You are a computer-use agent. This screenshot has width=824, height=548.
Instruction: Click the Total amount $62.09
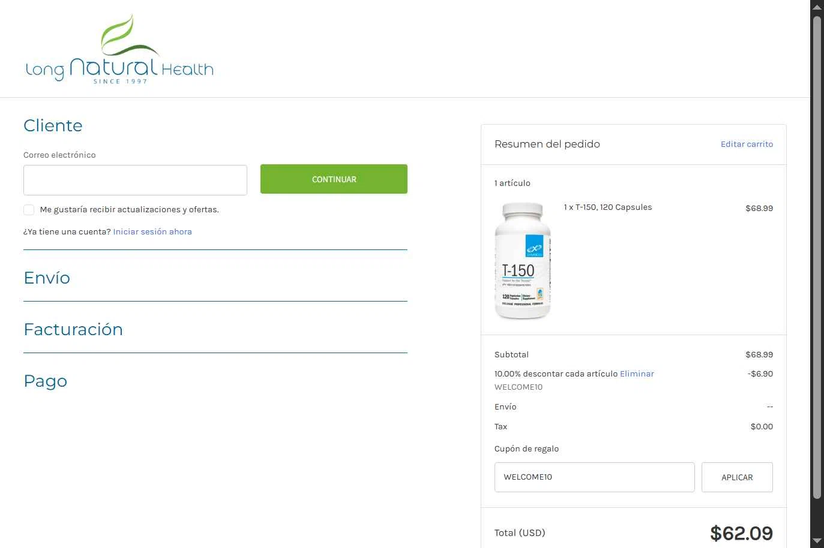coord(741,533)
